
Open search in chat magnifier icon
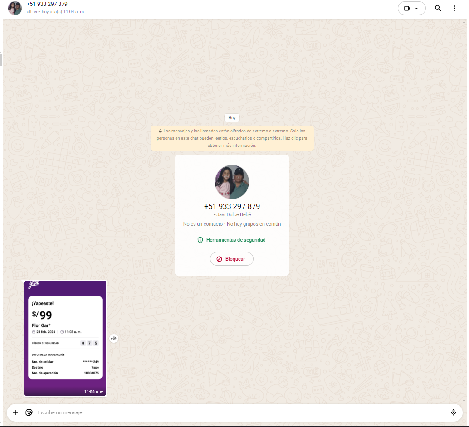(x=438, y=8)
